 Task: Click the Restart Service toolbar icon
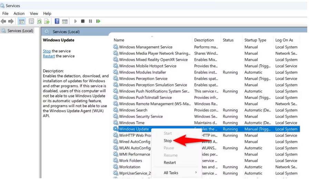pos(98,21)
